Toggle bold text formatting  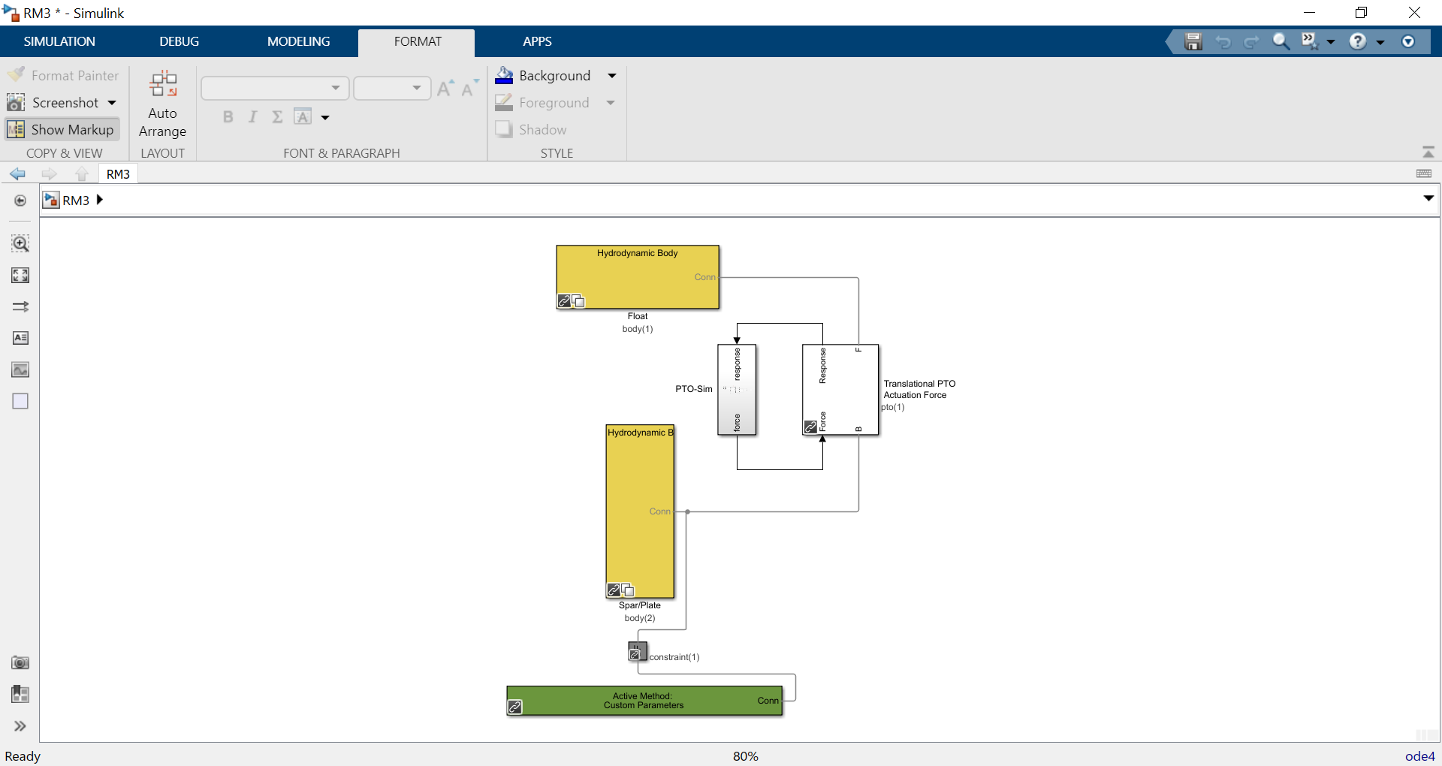click(228, 116)
